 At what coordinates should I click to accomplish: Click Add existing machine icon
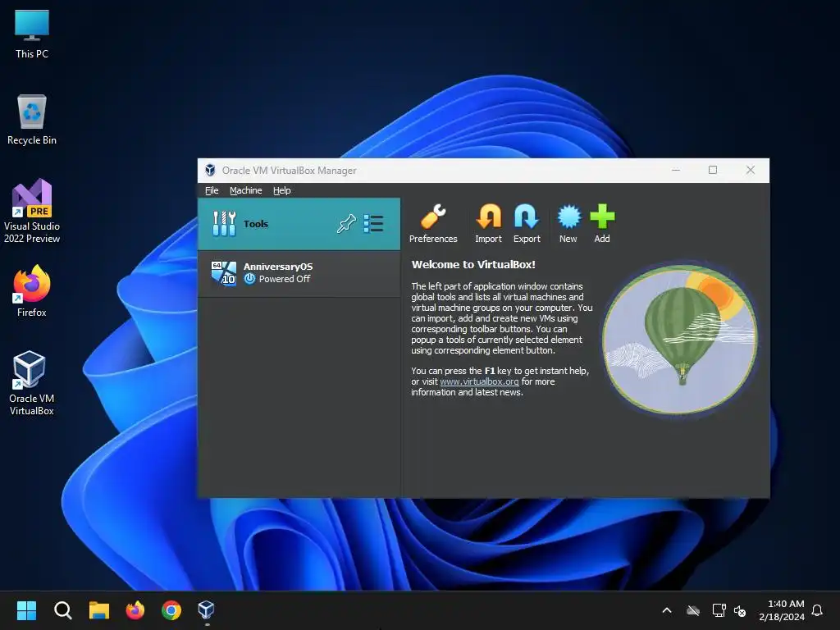point(602,223)
